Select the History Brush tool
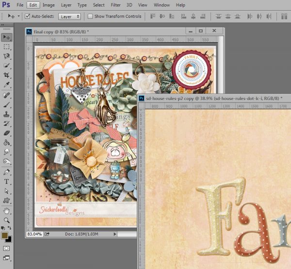The image size is (291, 269). [7, 124]
